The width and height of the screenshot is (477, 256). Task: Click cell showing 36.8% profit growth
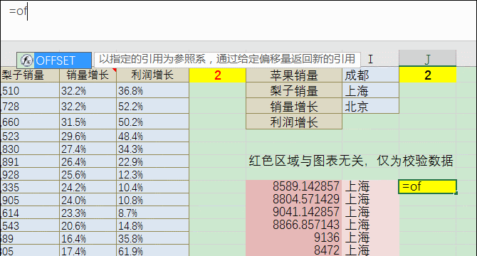[153, 90]
